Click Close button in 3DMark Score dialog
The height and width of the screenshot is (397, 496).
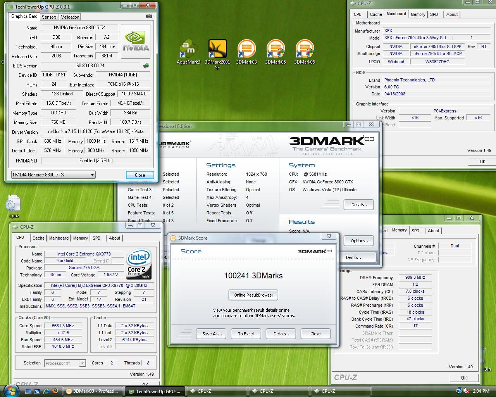[x=316, y=334]
